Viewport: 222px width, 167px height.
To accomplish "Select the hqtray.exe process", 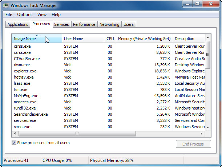I will click(x=108, y=77).
